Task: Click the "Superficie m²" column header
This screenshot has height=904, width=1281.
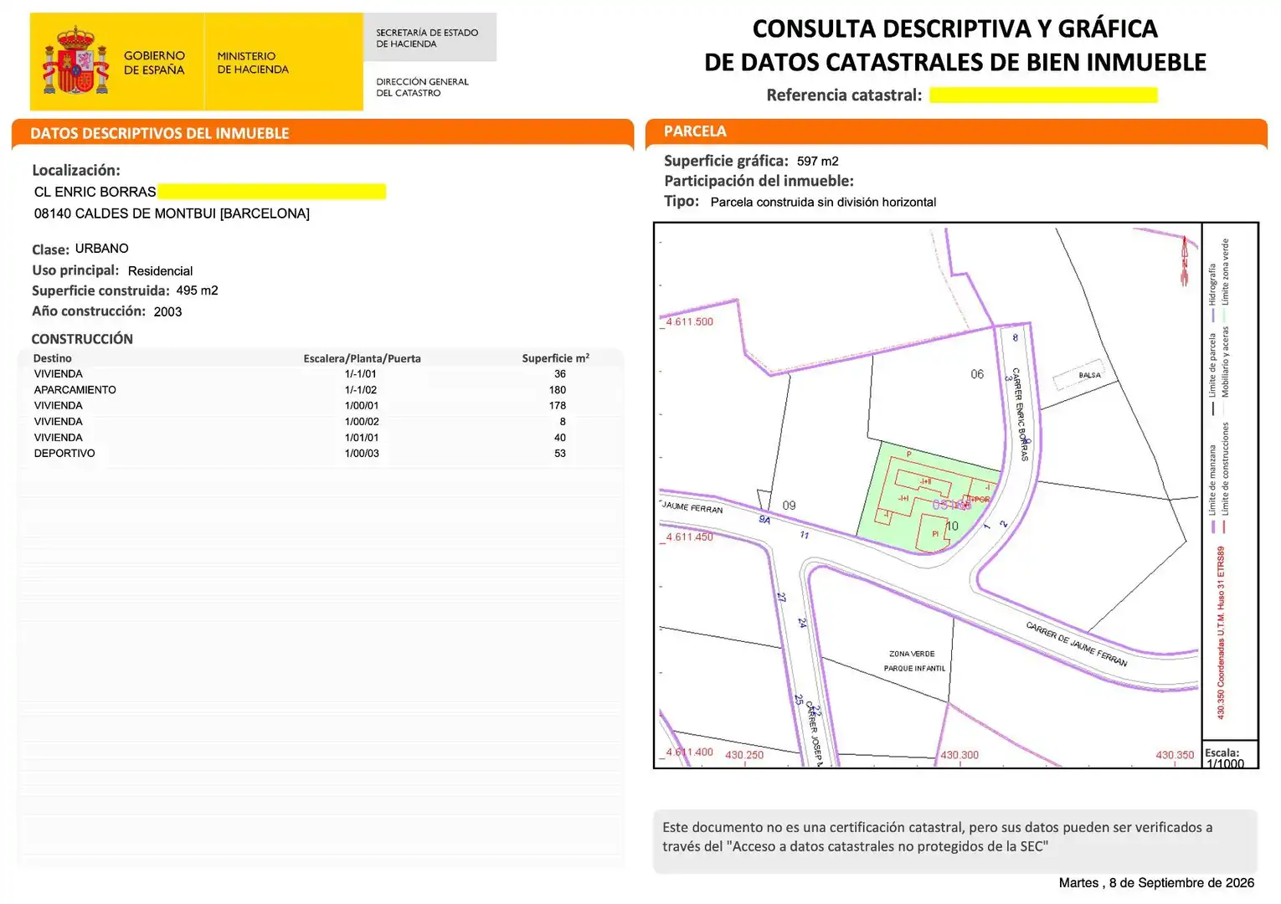Action: [x=555, y=358]
